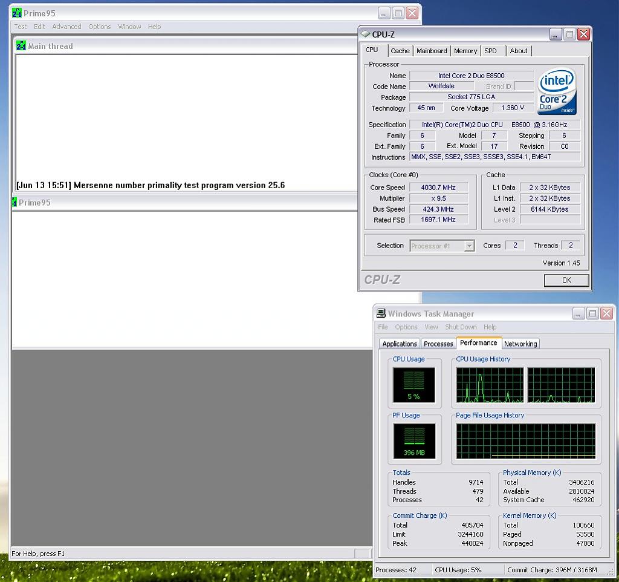Click the Bus Speed value 424.3 MHz
The height and width of the screenshot is (582, 619).
[438, 209]
